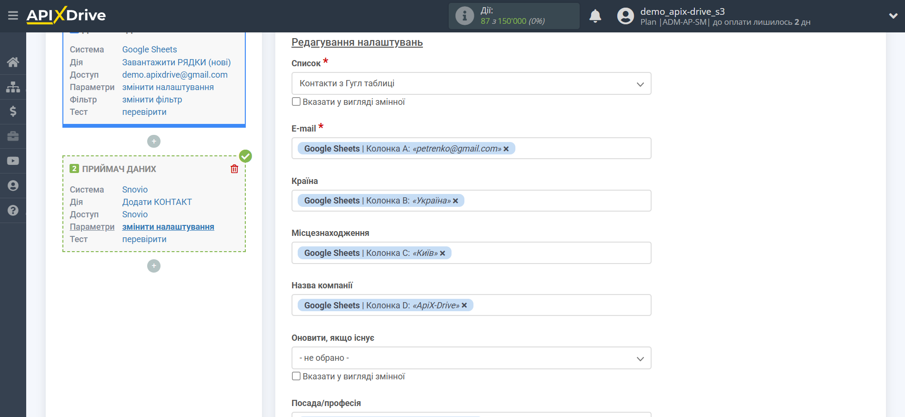Open the connections sitemap icon

13,87
